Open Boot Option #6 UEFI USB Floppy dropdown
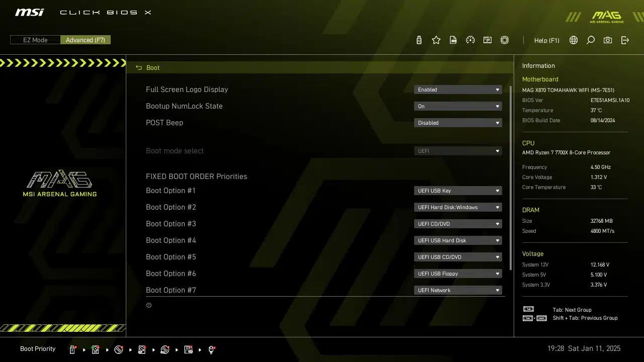 [x=458, y=274]
